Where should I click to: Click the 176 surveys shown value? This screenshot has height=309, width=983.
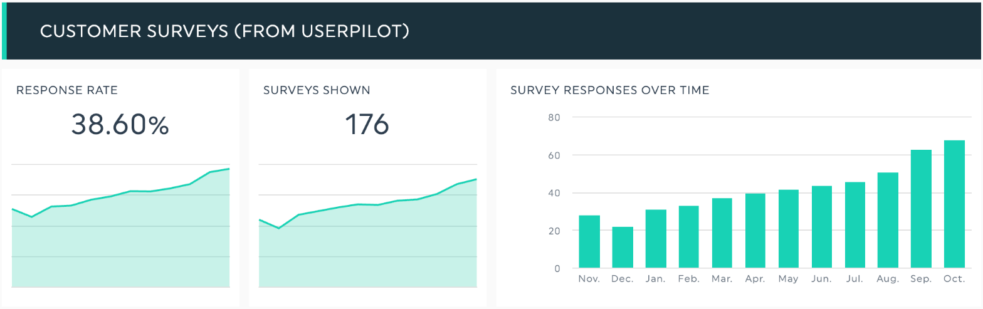click(x=367, y=125)
